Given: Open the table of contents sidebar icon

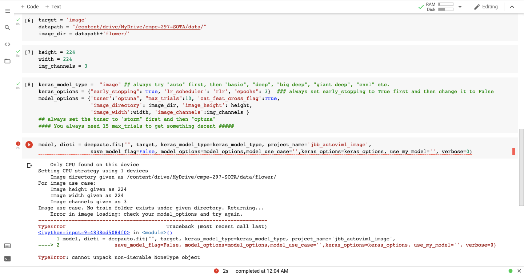Looking at the screenshot, I should tap(7, 11).
